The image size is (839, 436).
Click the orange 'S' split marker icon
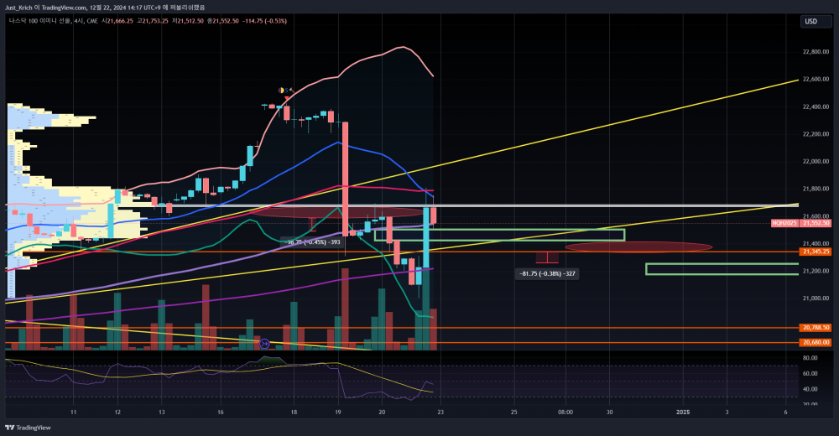[286, 90]
